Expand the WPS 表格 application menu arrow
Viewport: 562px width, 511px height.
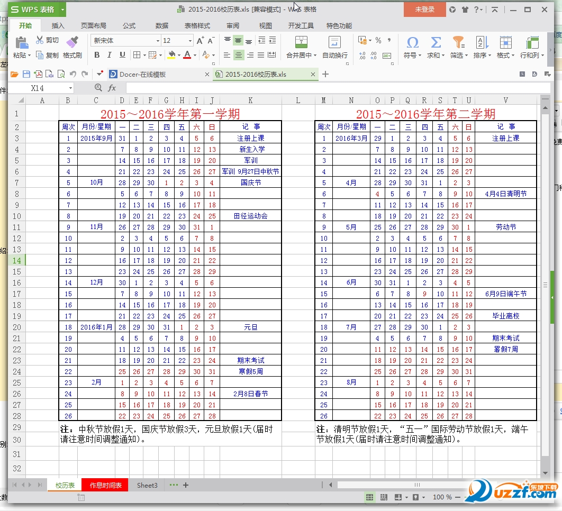pyautogui.click(x=62, y=10)
